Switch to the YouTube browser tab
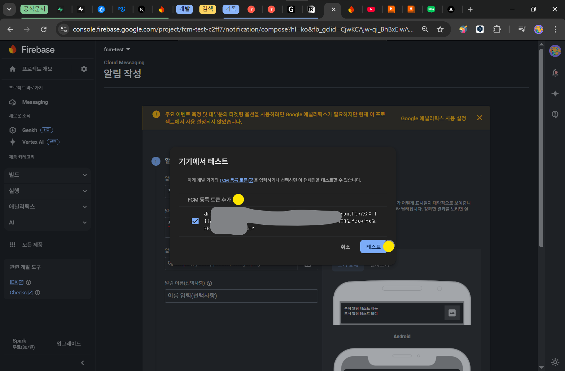 (x=371, y=9)
